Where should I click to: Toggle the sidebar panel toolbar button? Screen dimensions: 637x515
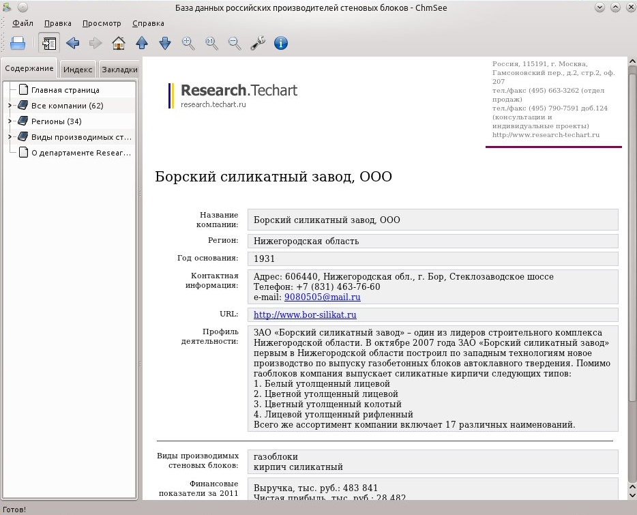pyautogui.click(x=49, y=43)
